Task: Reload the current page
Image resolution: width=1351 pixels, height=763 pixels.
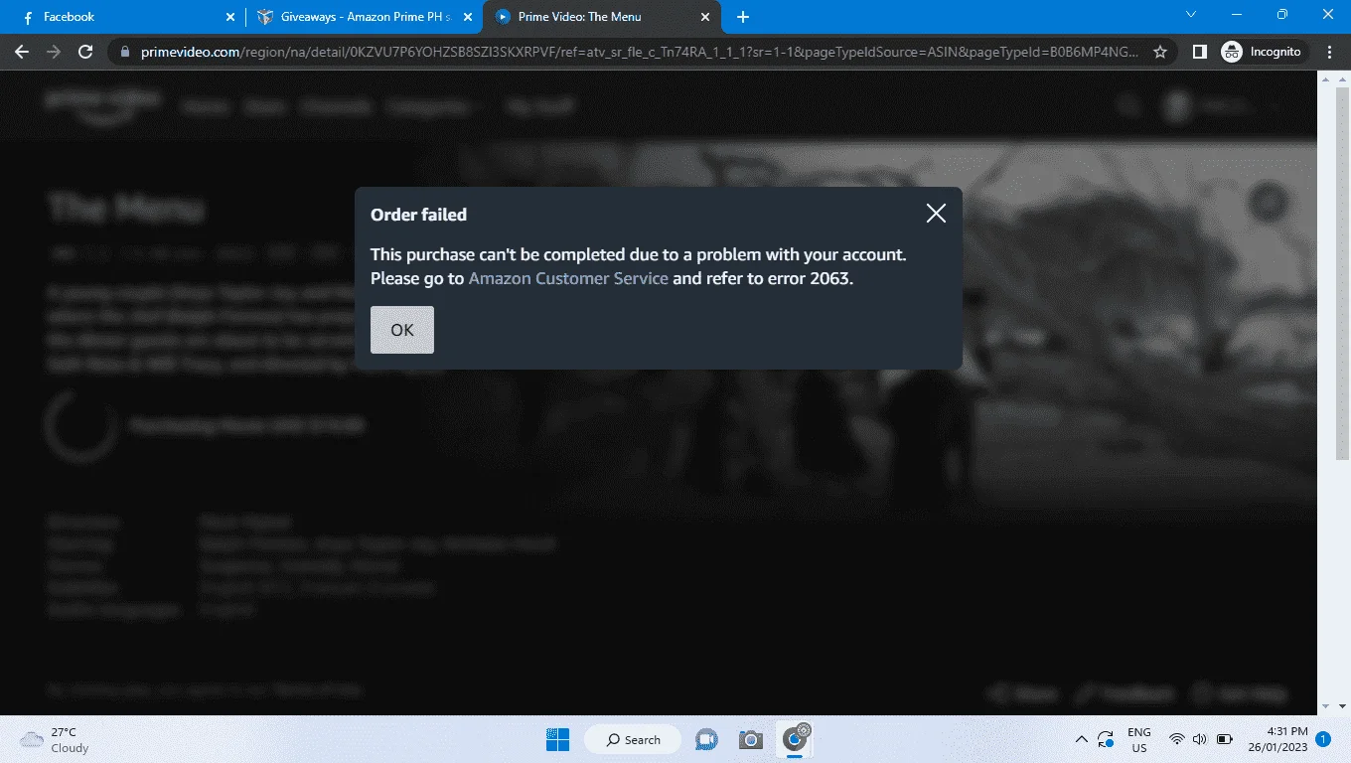Action: [85, 52]
